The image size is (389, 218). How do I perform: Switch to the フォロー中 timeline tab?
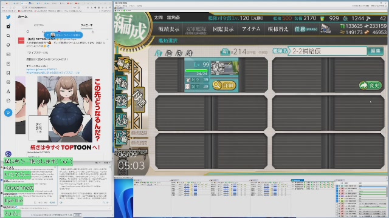click(x=86, y=25)
